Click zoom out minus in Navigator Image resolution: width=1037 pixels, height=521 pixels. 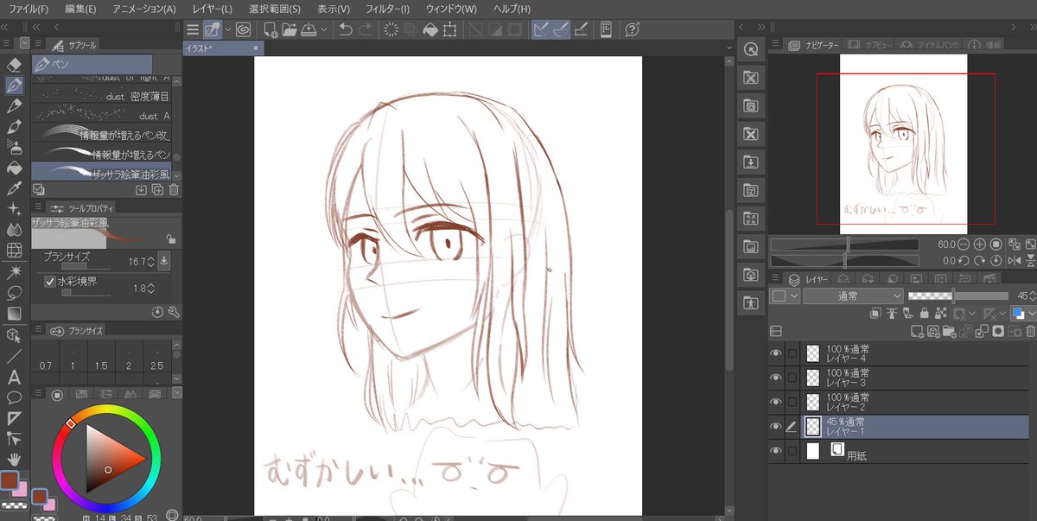[x=964, y=245]
